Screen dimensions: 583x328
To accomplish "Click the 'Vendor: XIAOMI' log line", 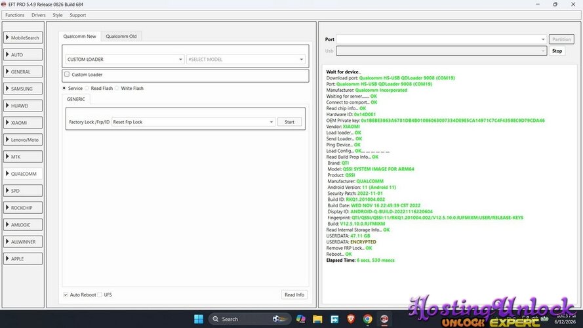I will coord(343,127).
